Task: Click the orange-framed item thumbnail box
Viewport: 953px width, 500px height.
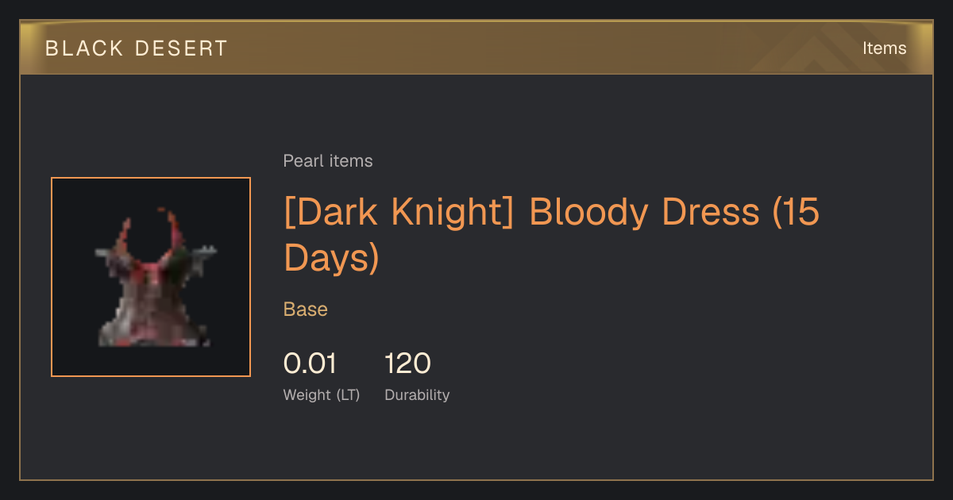Action: [151, 277]
